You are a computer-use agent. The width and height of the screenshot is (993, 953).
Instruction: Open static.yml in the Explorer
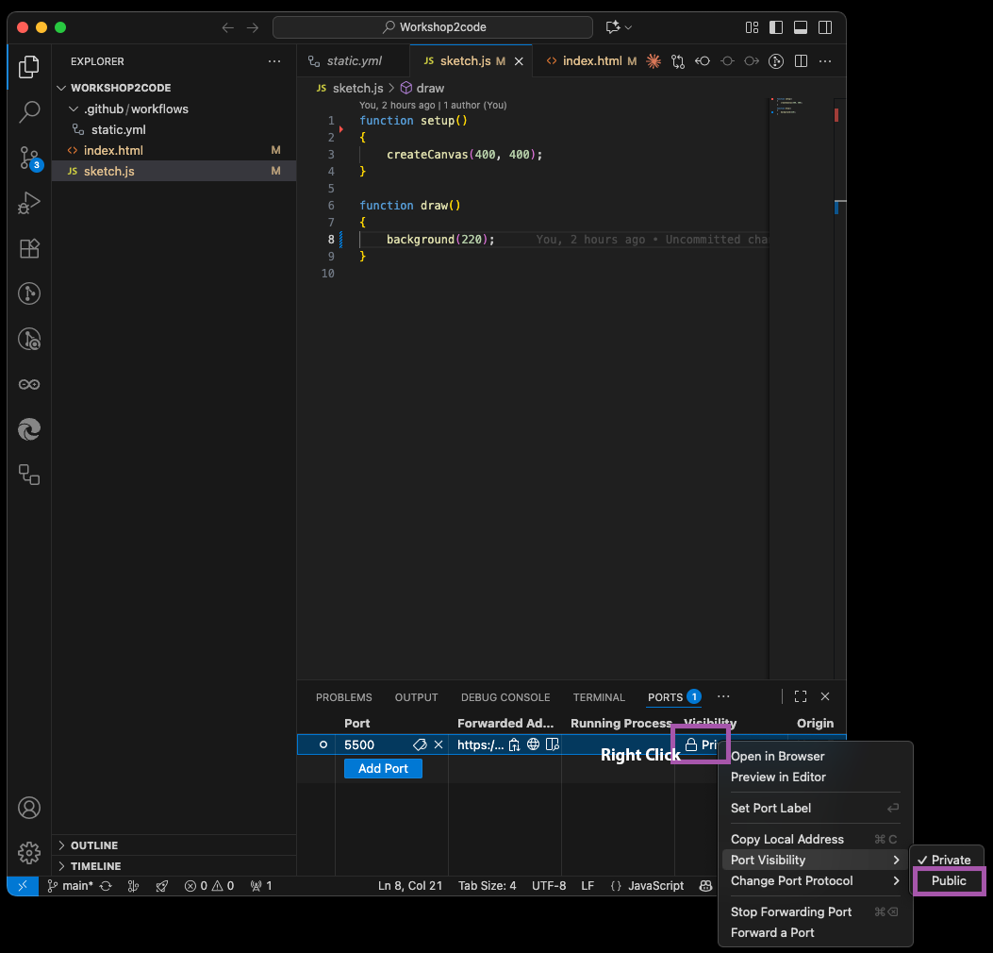point(174,129)
